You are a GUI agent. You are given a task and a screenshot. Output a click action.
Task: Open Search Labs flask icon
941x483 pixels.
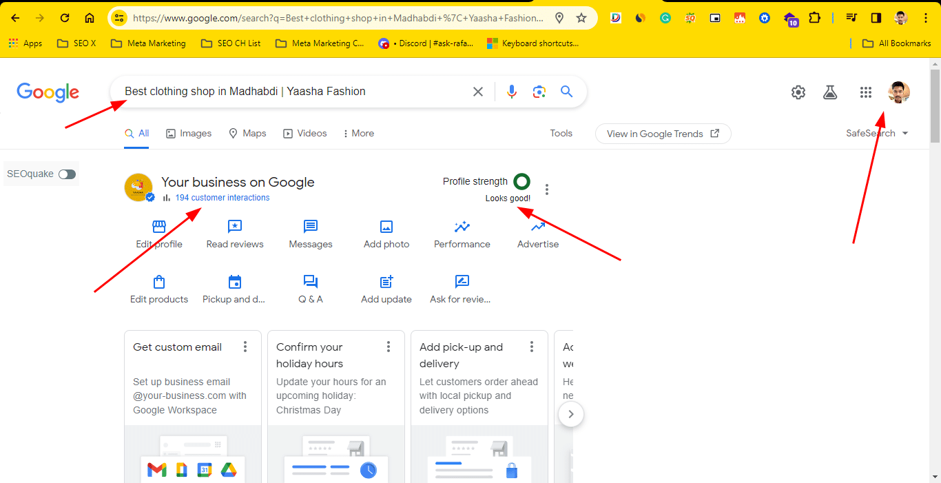click(x=830, y=92)
